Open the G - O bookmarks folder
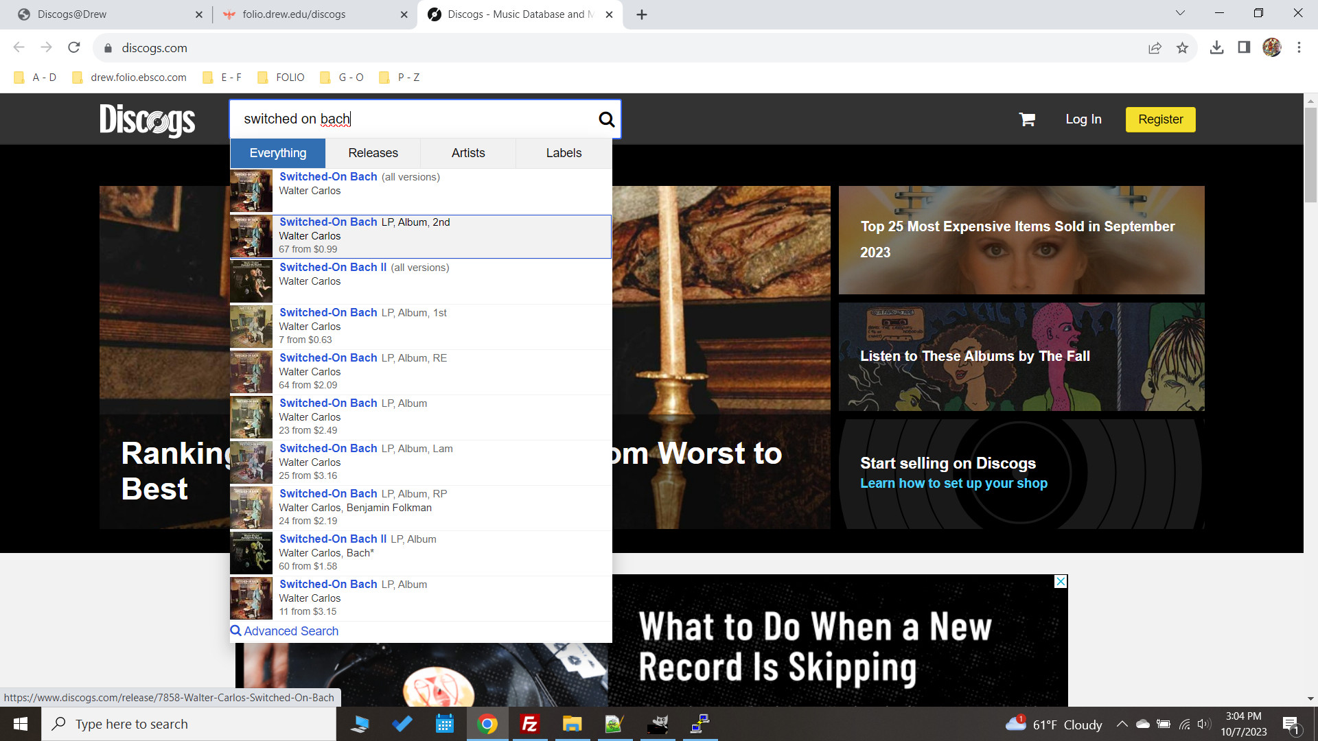This screenshot has height=741, width=1318. pyautogui.click(x=342, y=78)
